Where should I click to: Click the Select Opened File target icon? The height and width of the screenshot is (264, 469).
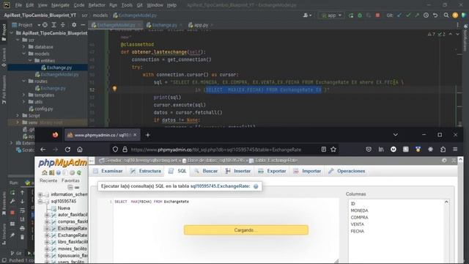pyautogui.click(x=45, y=25)
